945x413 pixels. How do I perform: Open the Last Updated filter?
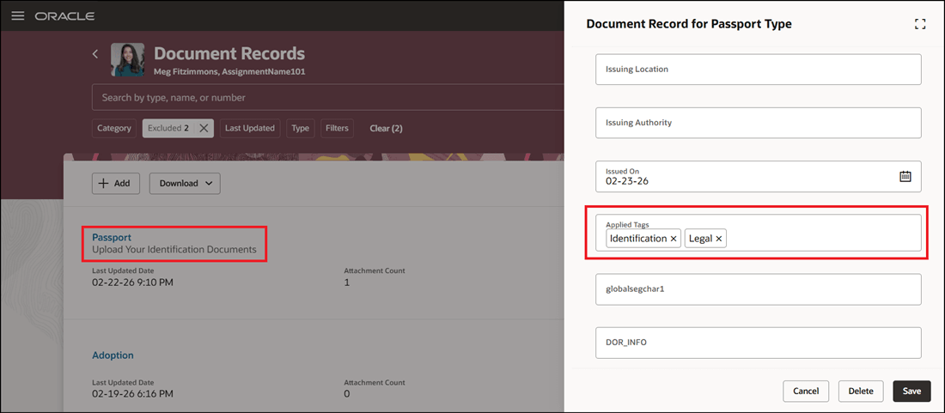coord(250,128)
